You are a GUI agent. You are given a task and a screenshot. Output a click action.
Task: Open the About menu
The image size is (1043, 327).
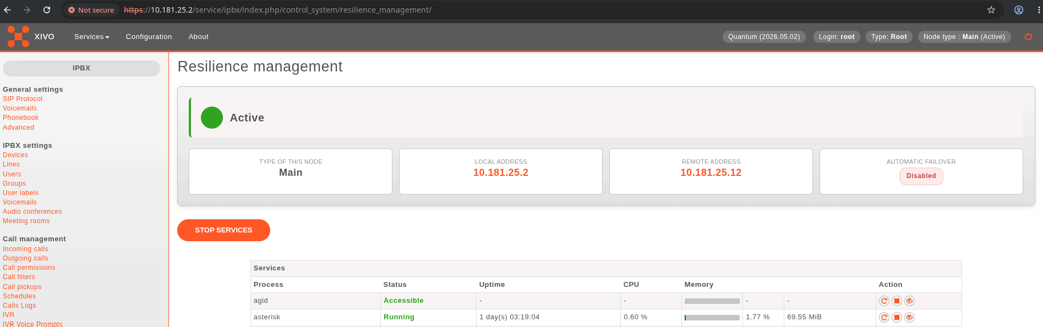coord(199,37)
